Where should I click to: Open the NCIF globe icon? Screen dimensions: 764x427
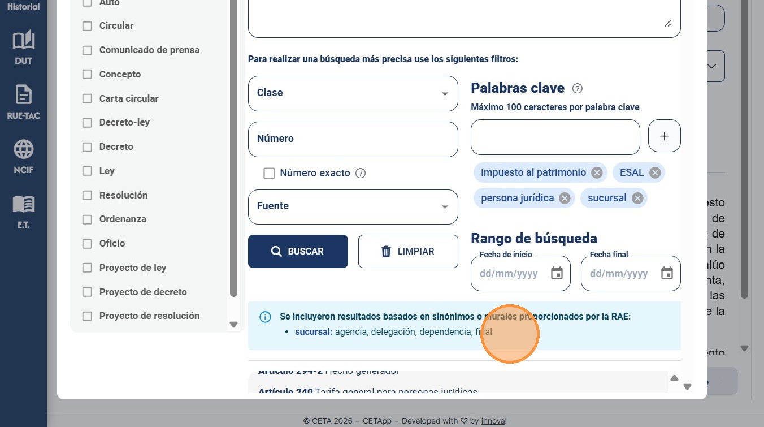23,149
